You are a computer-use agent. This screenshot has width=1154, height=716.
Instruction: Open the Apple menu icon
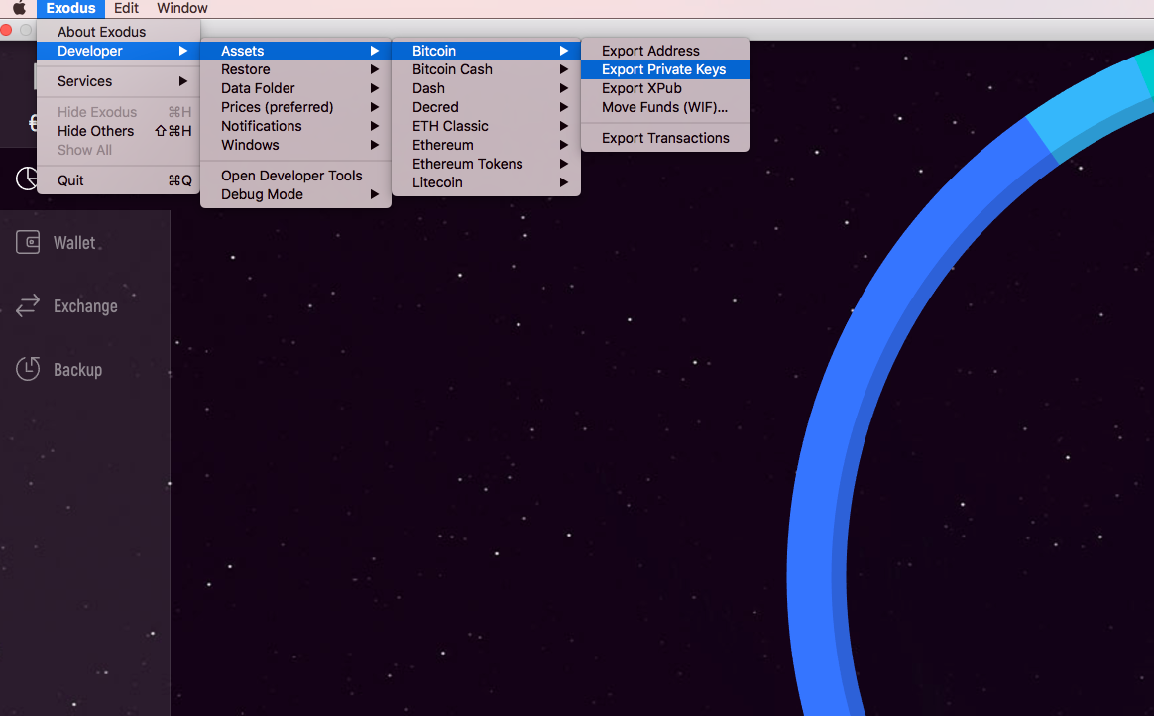coord(19,8)
